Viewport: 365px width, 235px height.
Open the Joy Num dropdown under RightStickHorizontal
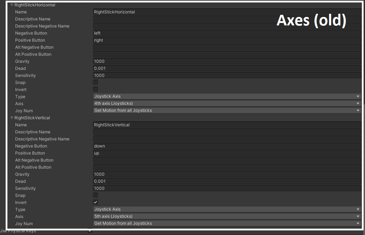click(227, 110)
